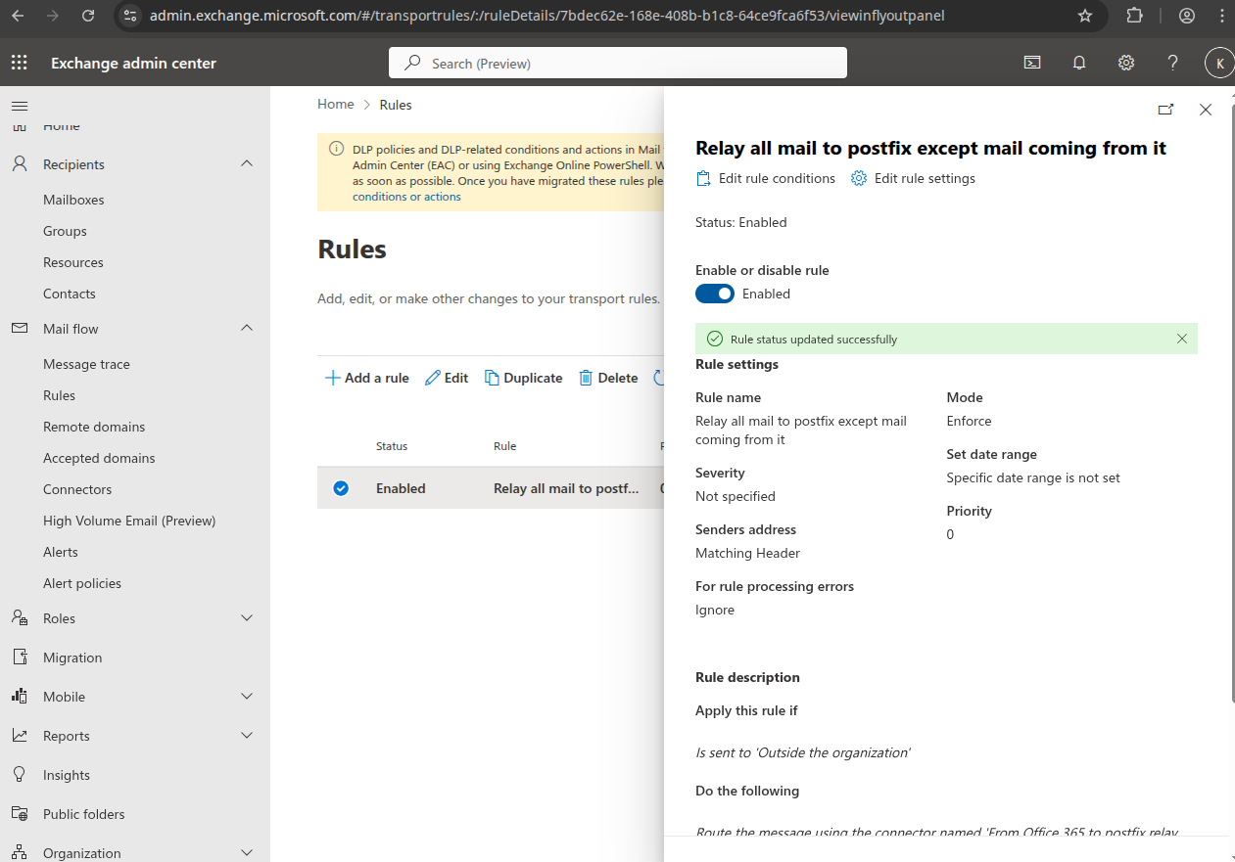The image size is (1235, 862).
Task: Click Edit rule conditions link
Action: pos(765,178)
